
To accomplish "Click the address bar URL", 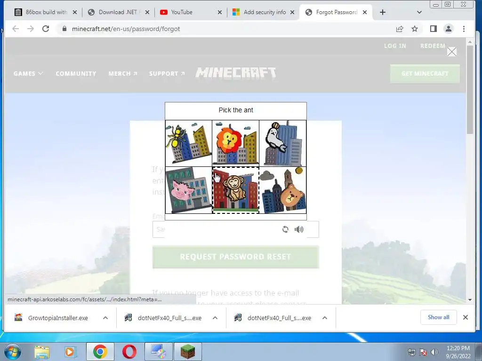I will pyautogui.click(x=126, y=29).
